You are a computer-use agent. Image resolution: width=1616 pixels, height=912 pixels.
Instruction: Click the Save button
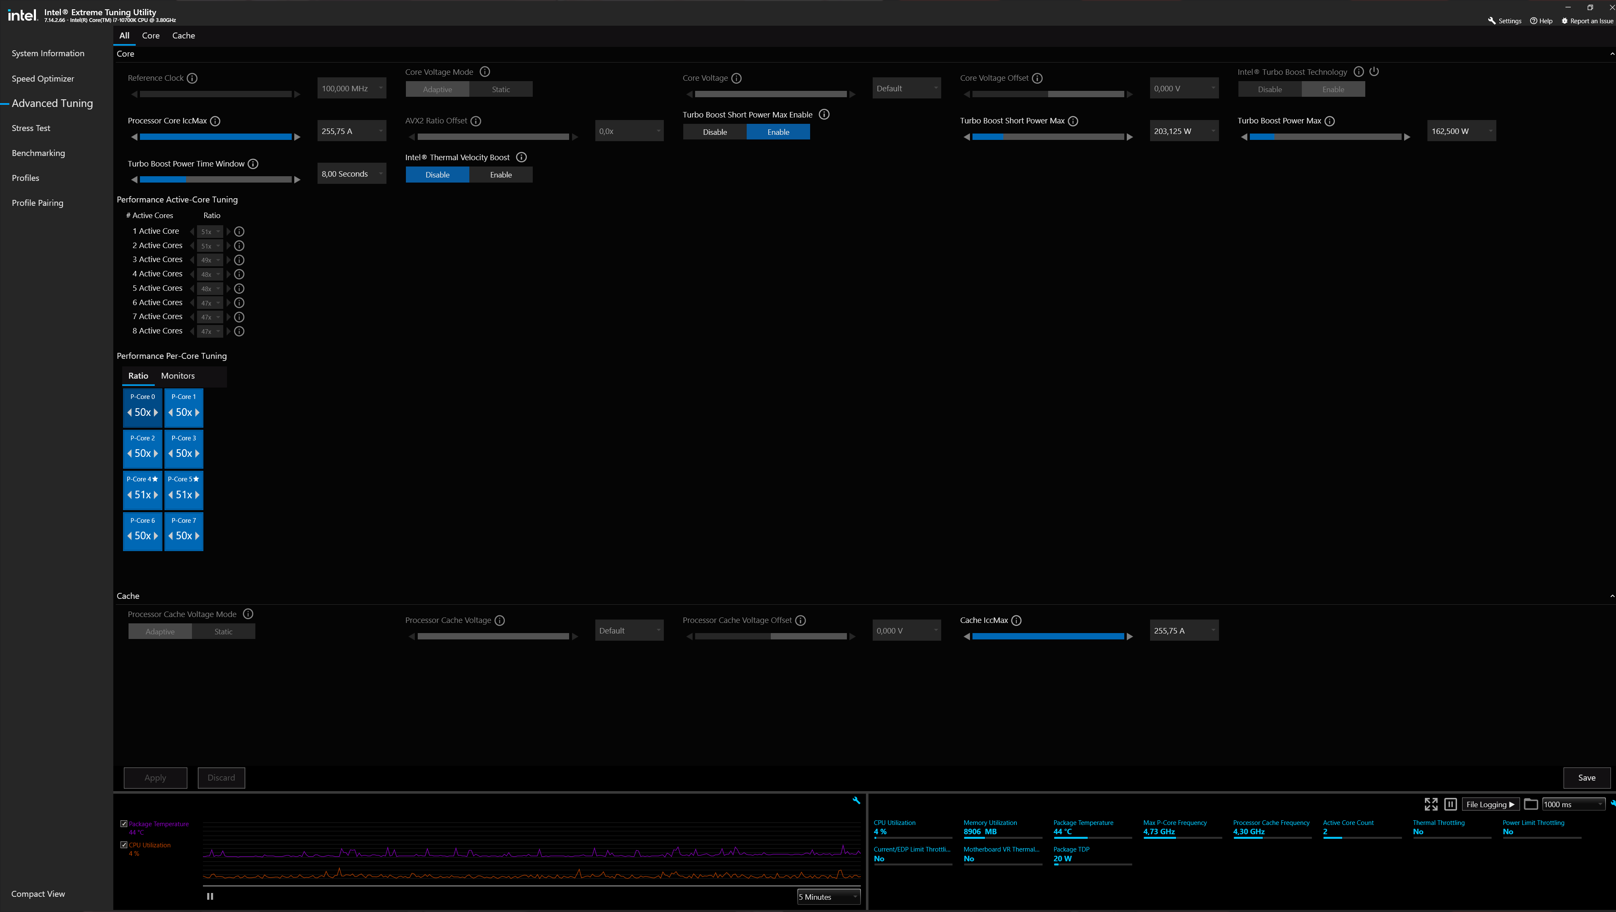tap(1586, 778)
